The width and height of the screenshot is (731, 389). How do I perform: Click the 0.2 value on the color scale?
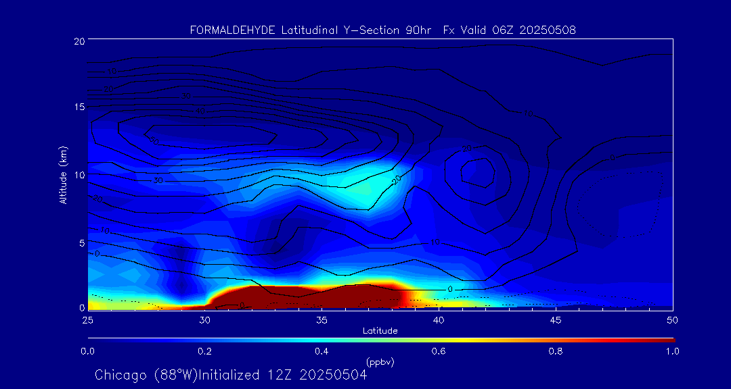coord(204,351)
